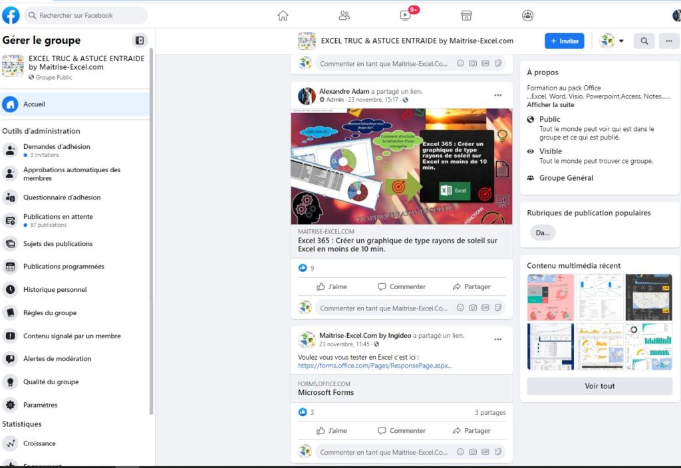This screenshot has height=468, width=681.
Task: Open the Marketplace icon
Action: [466, 16]
